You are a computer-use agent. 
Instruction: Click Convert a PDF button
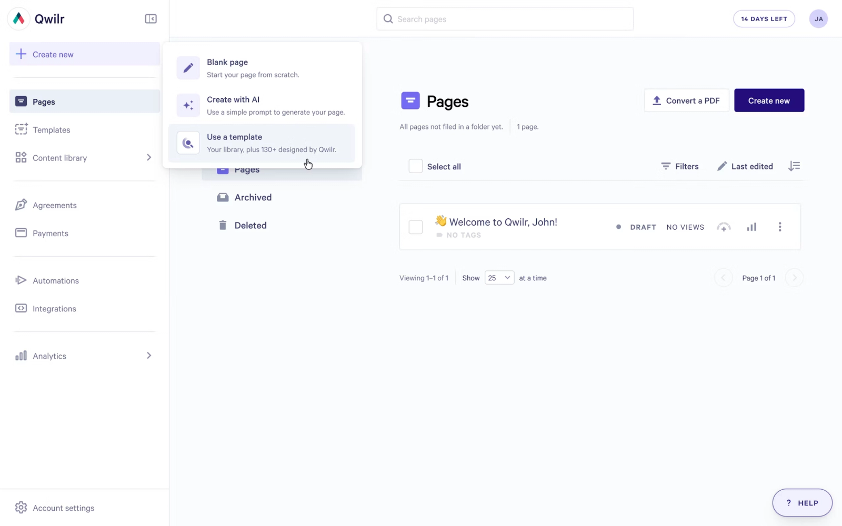686,100
